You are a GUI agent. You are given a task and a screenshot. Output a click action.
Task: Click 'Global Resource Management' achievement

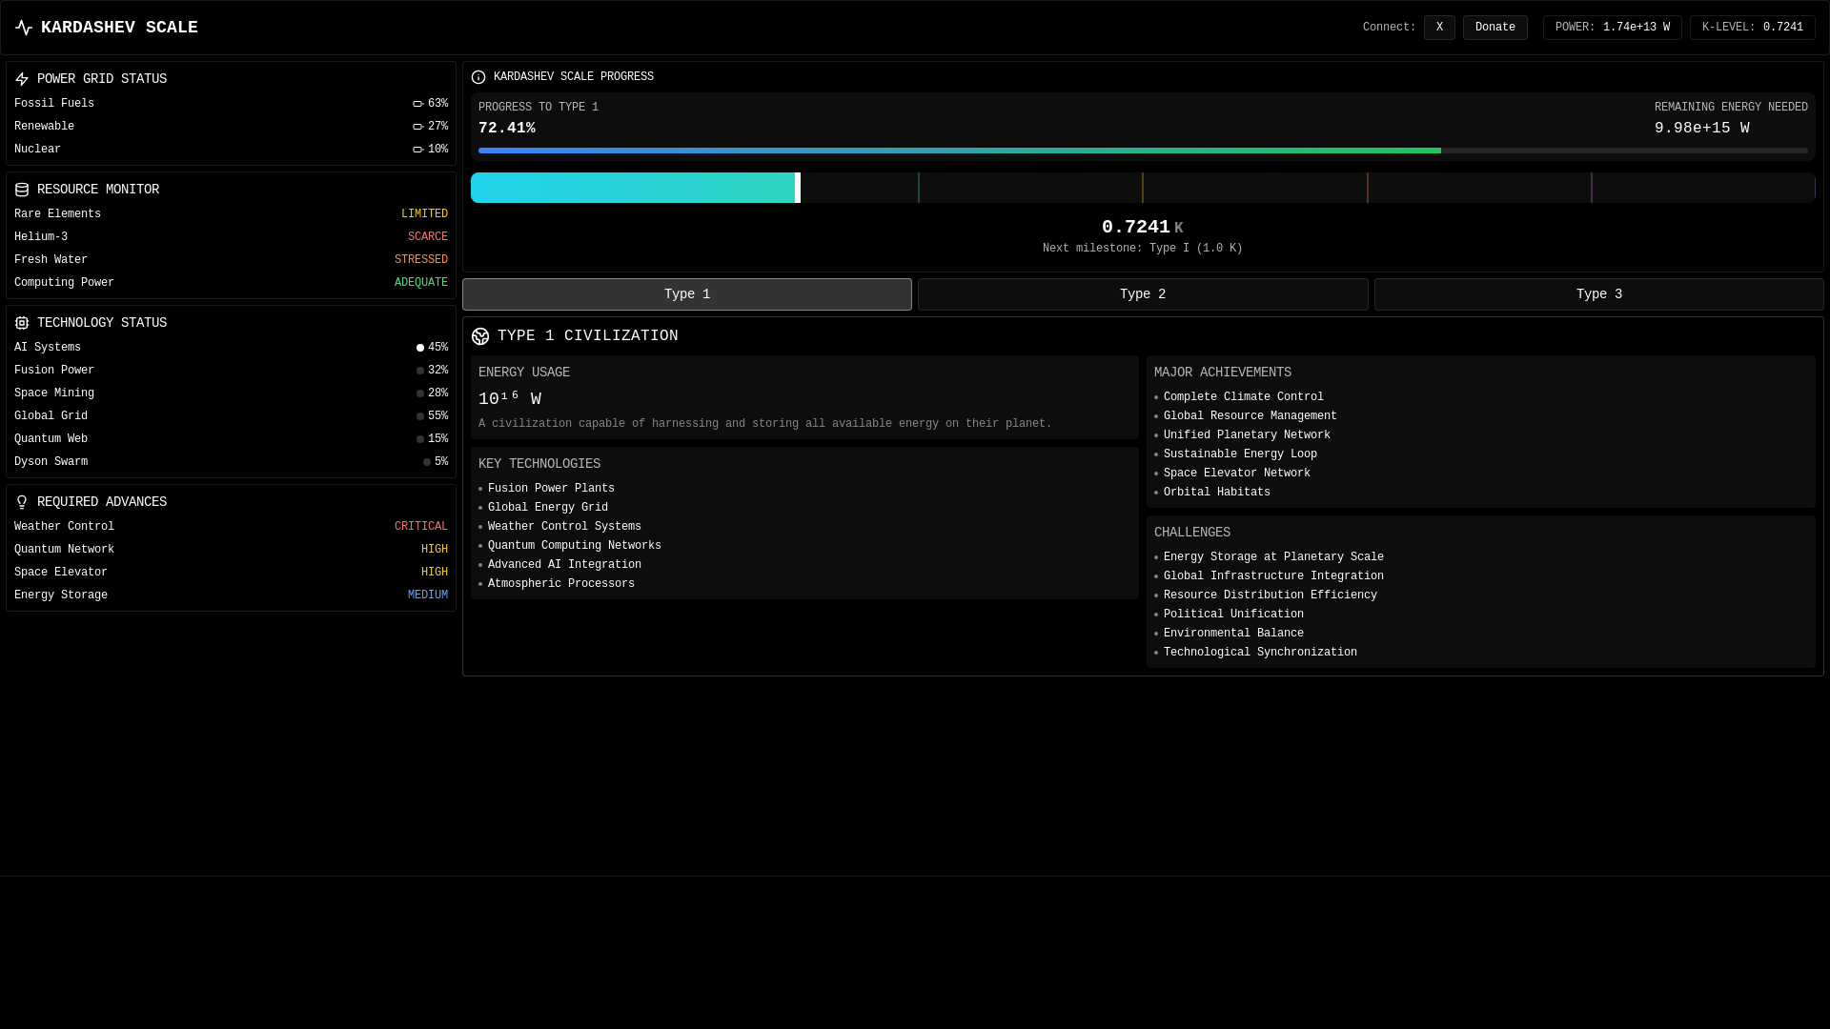(x=1250, y=416)
